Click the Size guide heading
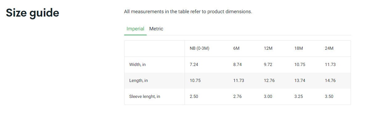The width and height of the screenshot is (367, 116). (x=33, y=13)
